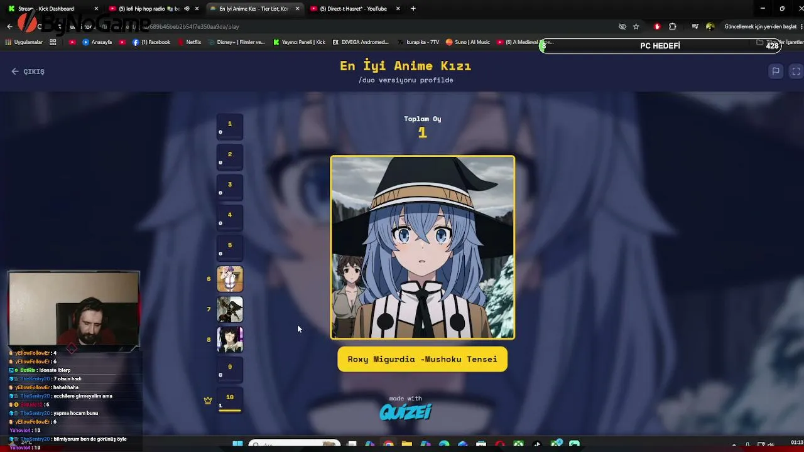The height and width of the screenshot is (452, 804).
Task: Select rank slot 1
Action: coord(230,127)
